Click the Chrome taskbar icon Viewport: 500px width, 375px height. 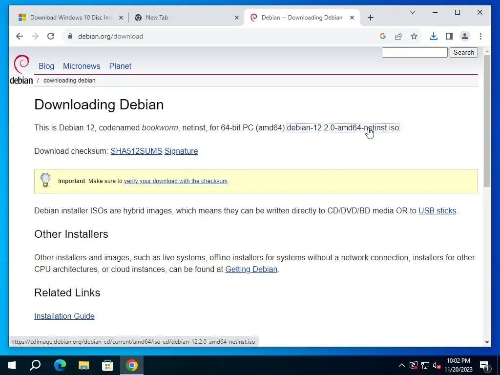(x=132, y=365)
